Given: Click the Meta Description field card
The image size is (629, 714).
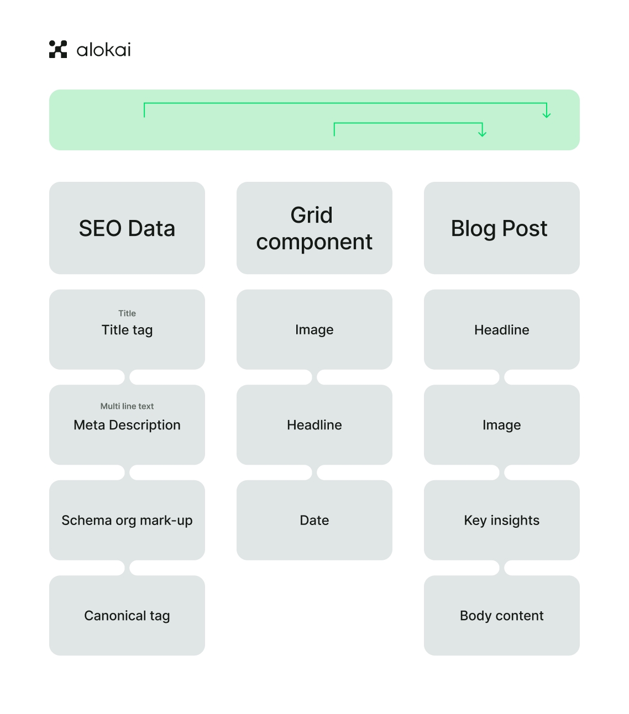Looking at the screenshot, I should pyautogui.click(x=127, y=425).
